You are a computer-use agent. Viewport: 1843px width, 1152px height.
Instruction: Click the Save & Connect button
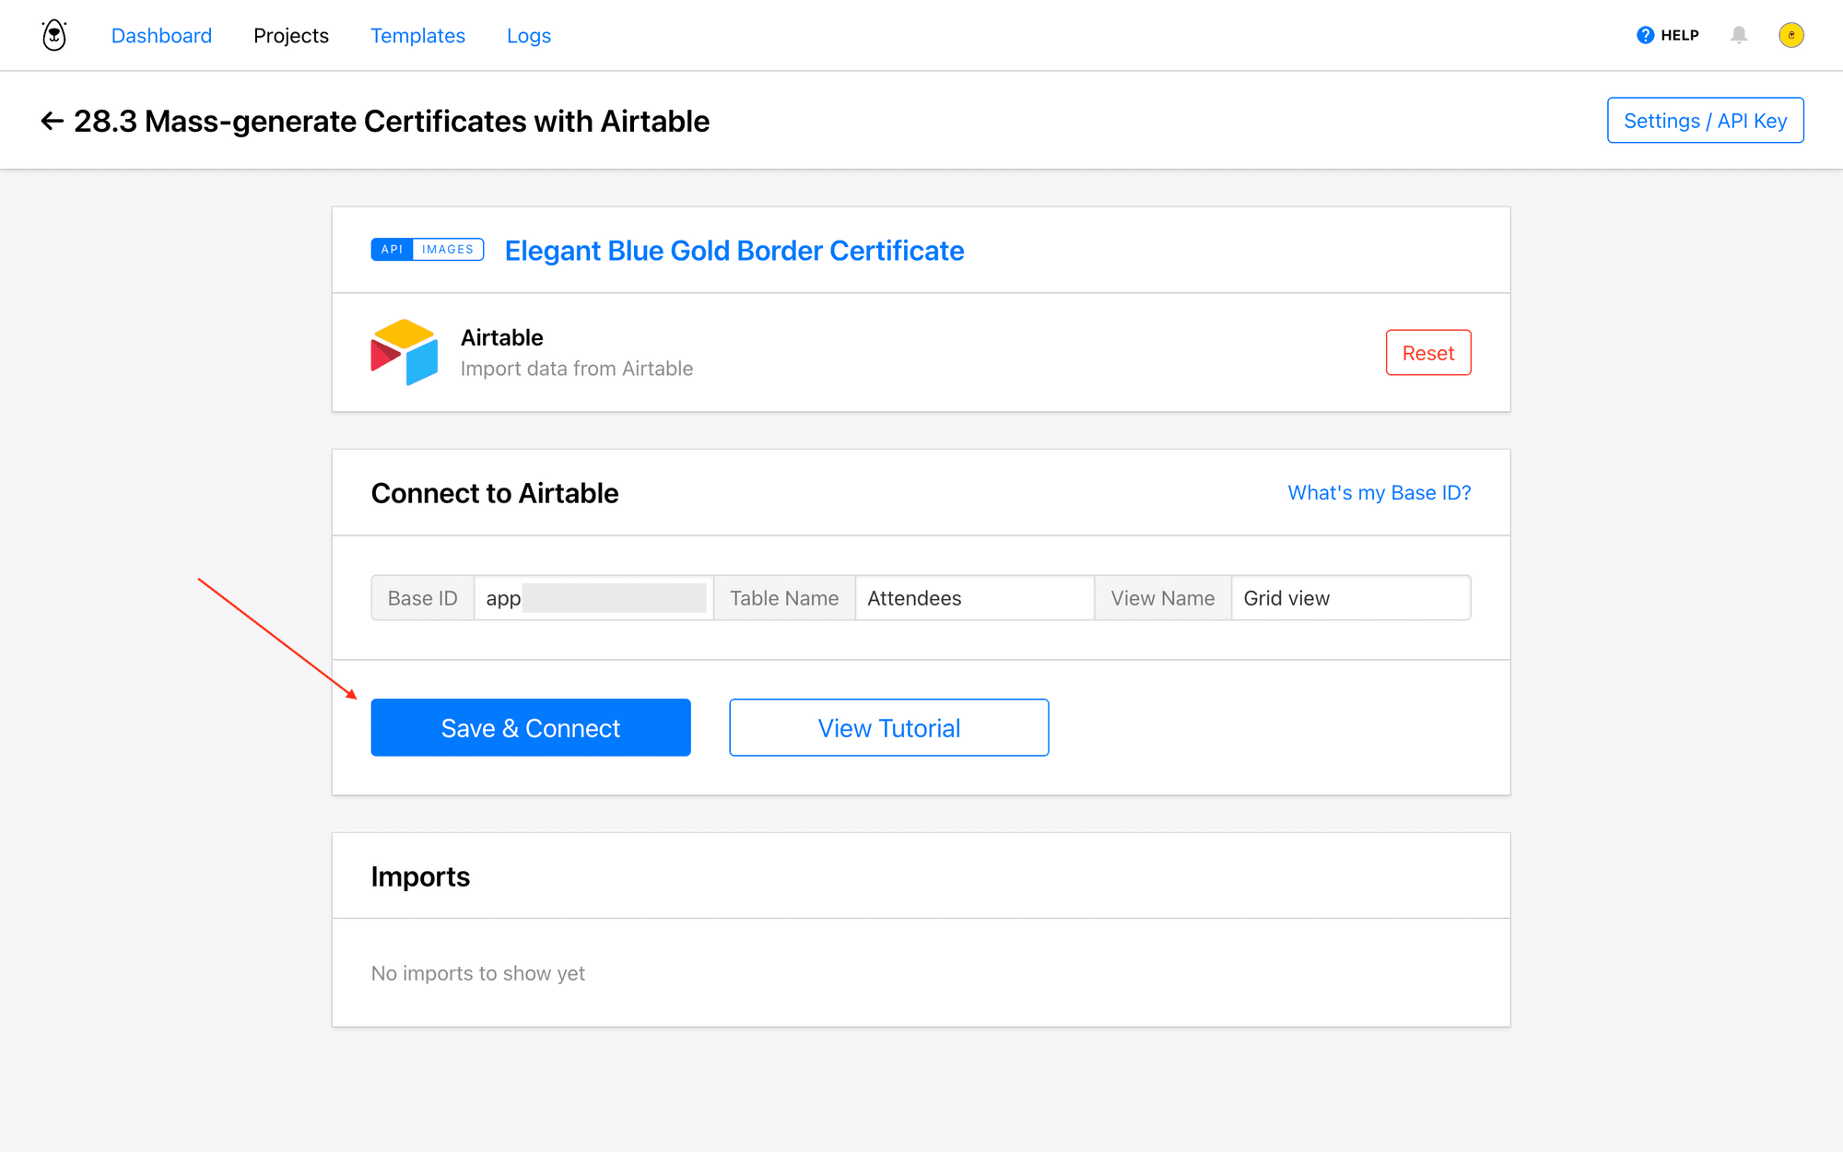point(531,727)
